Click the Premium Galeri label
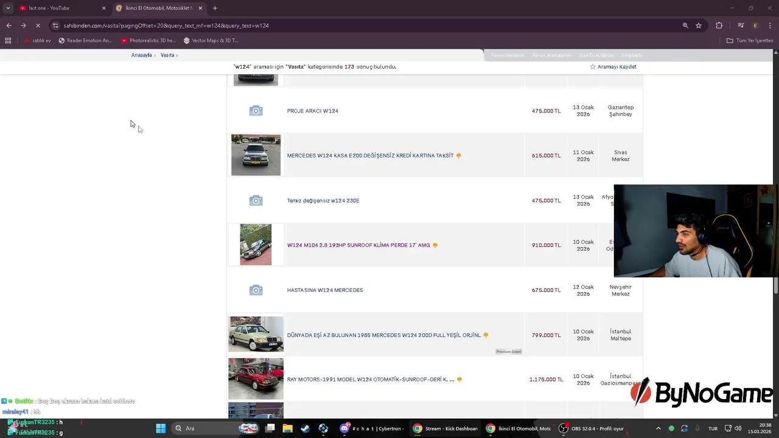 [509, 352]
